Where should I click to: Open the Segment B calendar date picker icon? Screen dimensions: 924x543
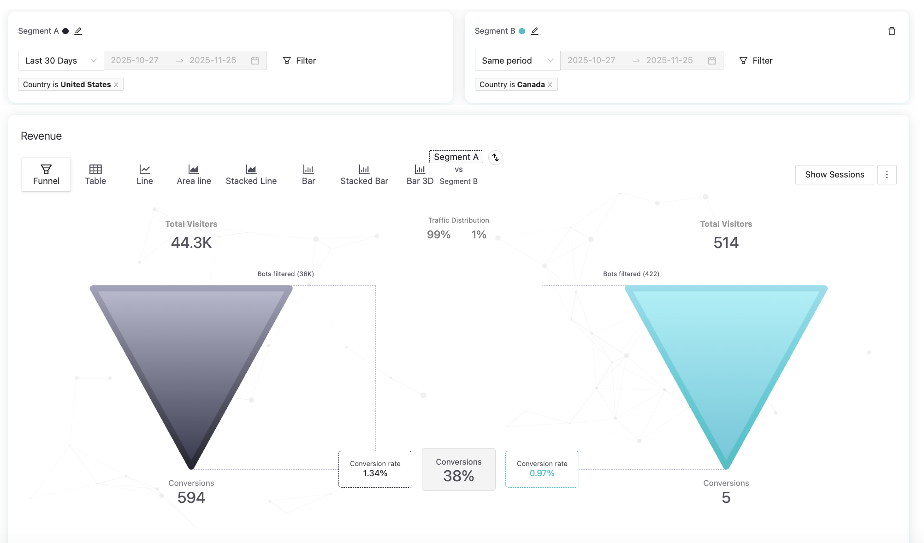click(712, 60)
